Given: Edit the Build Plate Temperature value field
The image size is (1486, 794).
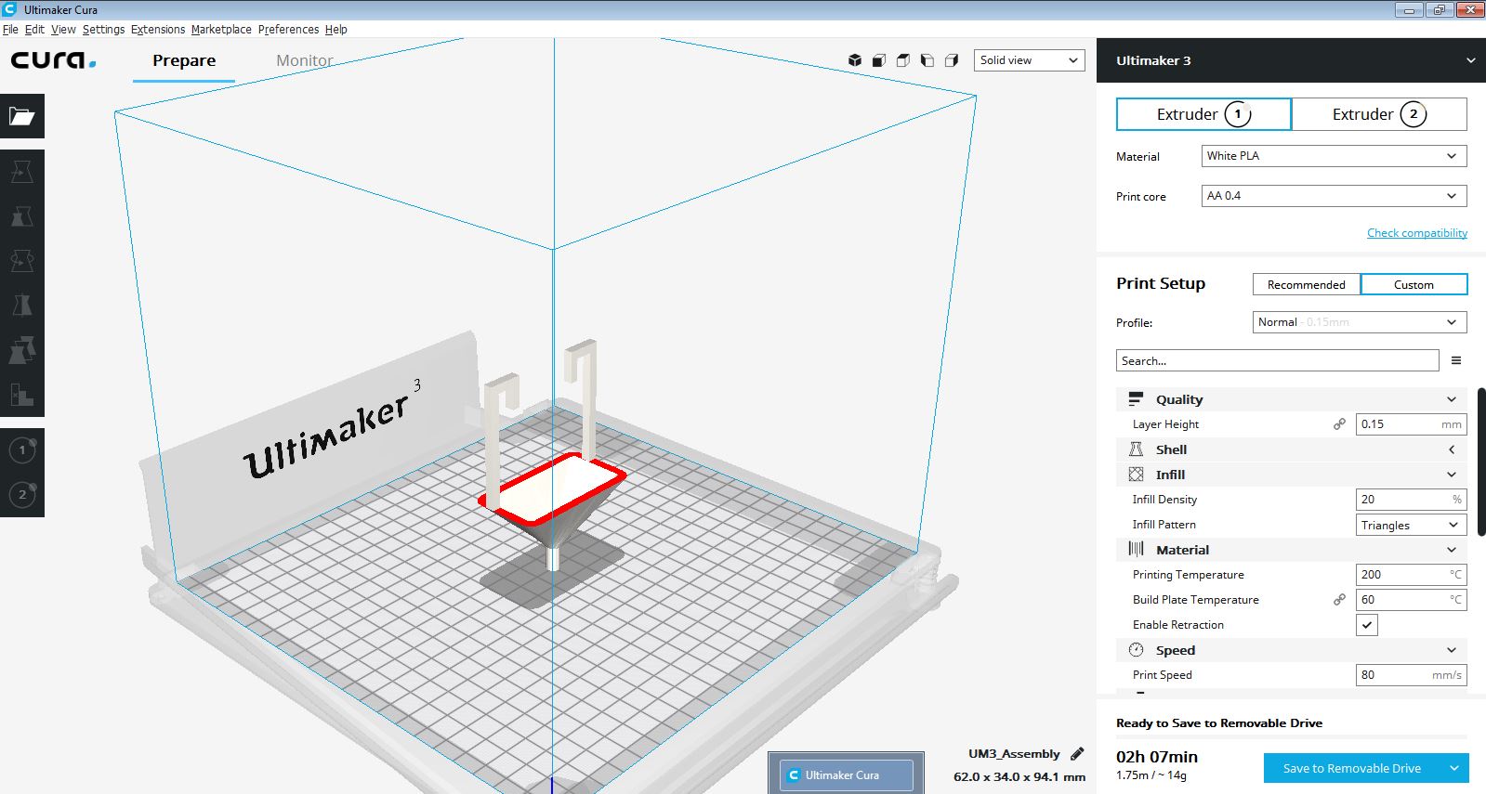Looking at the screenshot, I should [1411, 600].
